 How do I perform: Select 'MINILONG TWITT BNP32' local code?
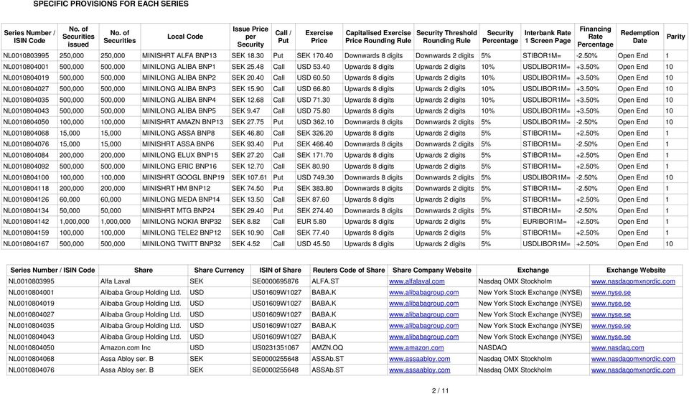[x=182, y=244]
